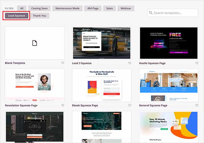Image resolution: width=204 pixels, height=143 pixels.
Task: Filter templates by Thank You
Action: click(39, 16)
